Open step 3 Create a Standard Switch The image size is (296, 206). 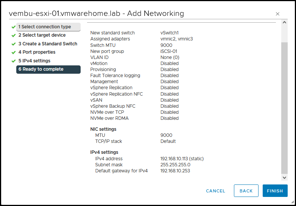pyautogui.click(x=48, y=44)
